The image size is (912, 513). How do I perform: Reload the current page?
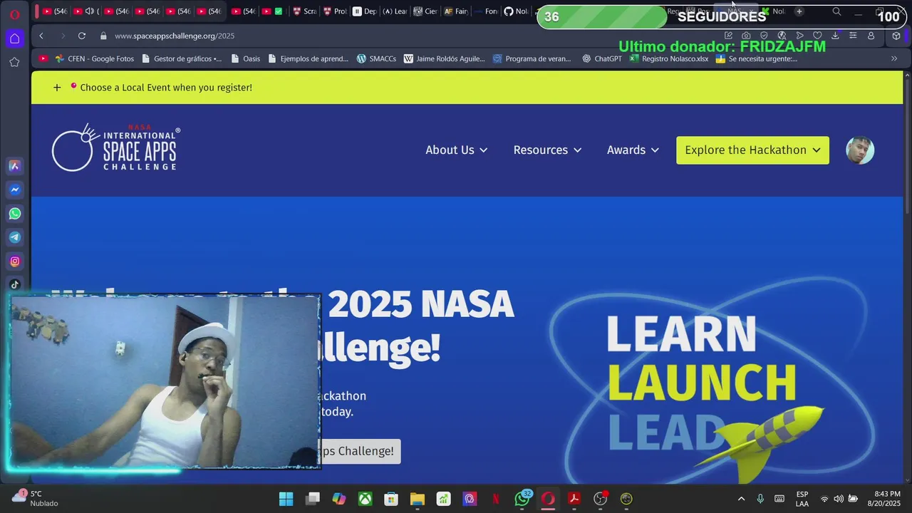coord(82,36)
